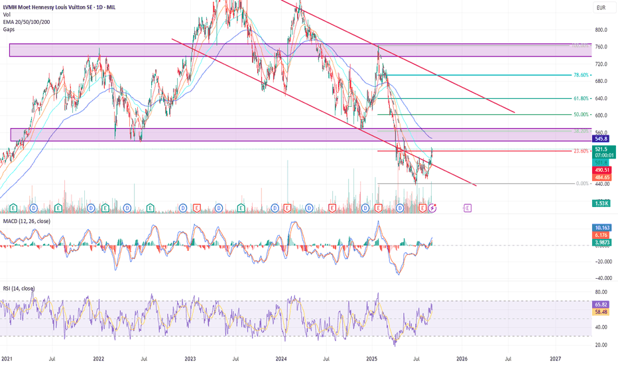The image size is (618, 365).
Task: Click the 501.8 EMA price label
Action: pyautogui.click(x=601, y=163)
